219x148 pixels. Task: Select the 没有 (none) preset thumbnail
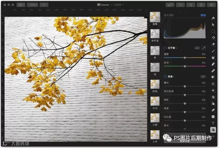155,17
